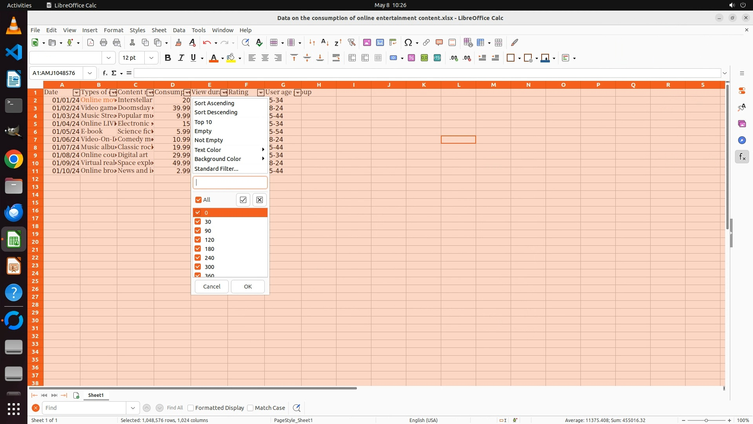Click the Italic formatting icon

tap(181, 58)
